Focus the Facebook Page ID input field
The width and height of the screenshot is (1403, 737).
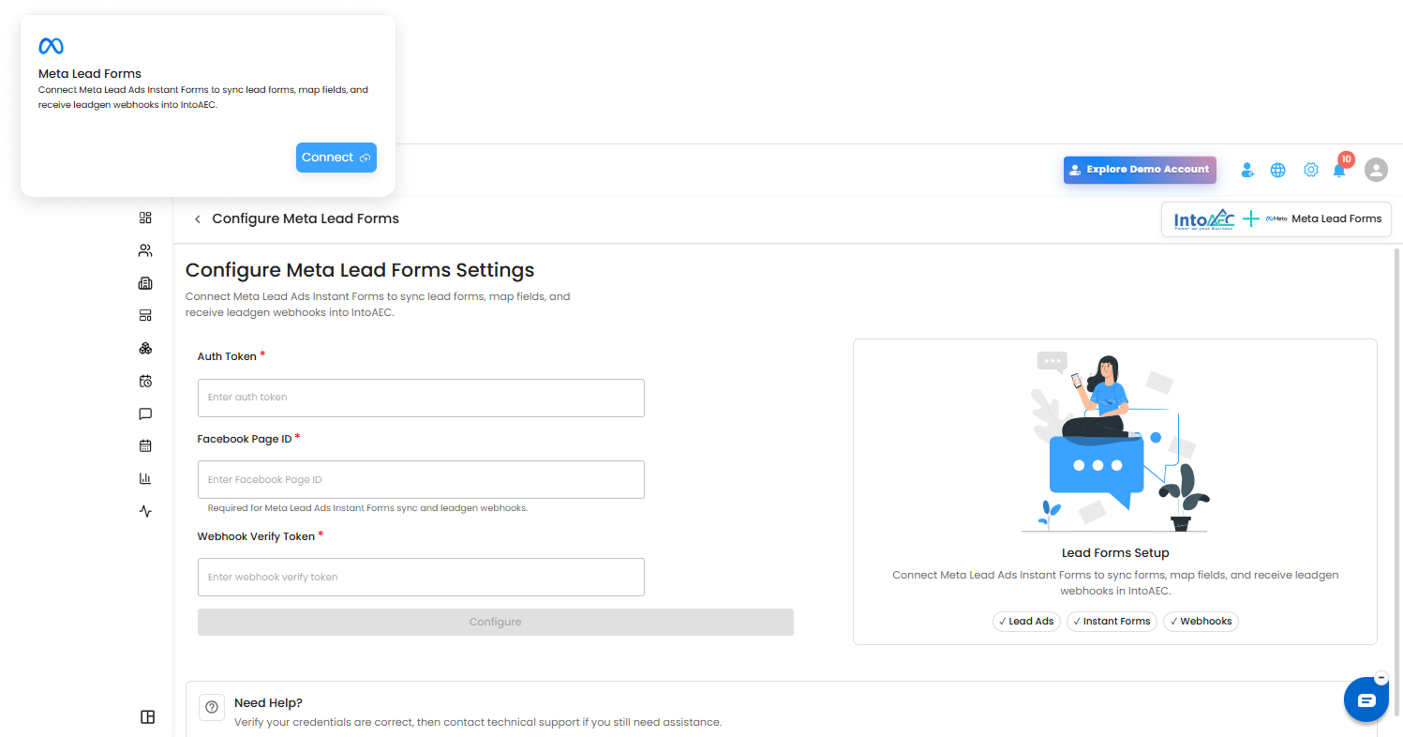click(421, 479)
